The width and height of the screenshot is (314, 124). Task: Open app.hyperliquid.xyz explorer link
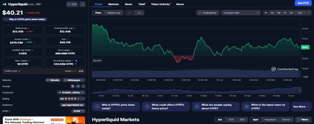[x=72, y=105]
